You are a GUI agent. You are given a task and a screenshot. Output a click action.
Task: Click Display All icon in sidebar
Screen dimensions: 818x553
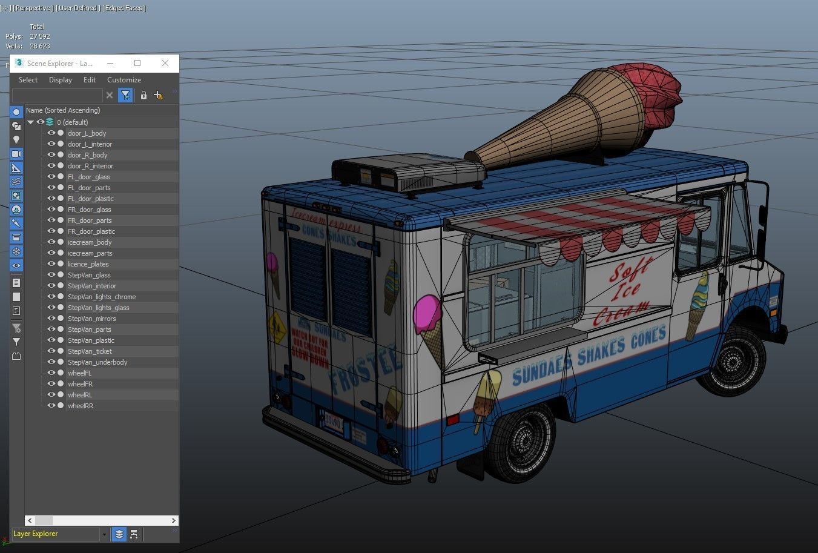click(x=16, y=283)
